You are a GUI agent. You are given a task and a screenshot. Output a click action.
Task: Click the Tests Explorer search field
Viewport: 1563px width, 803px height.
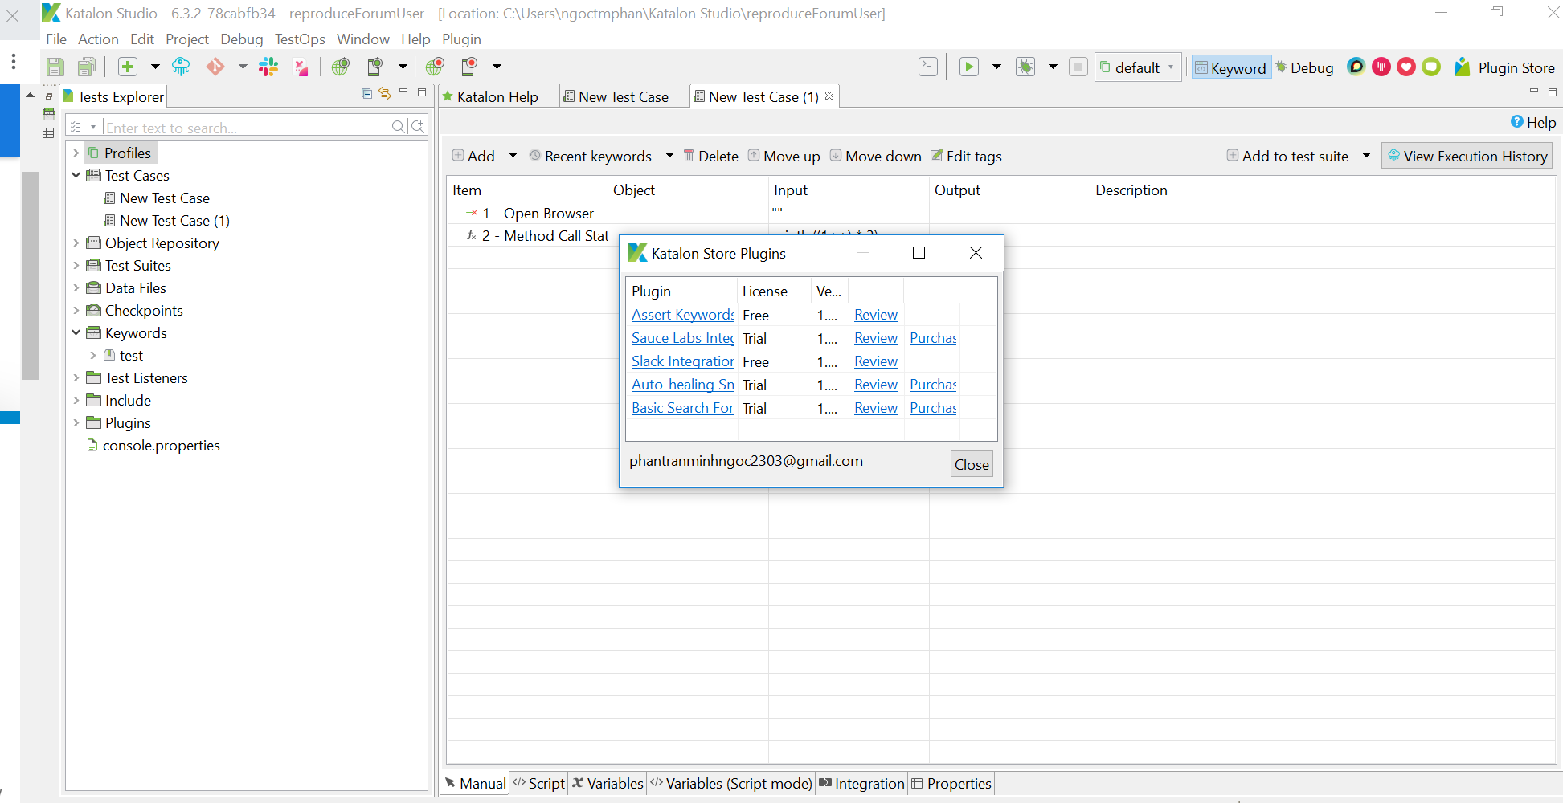point(246,127)
